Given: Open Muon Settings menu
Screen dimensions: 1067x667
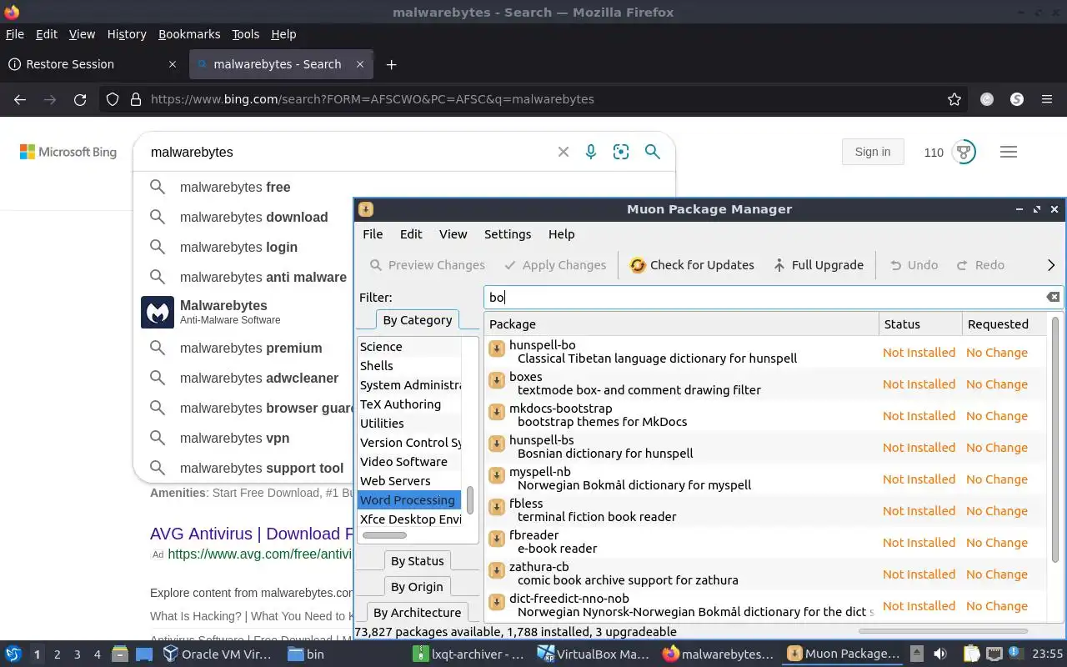Looking at the screenshot, I should coord(508,234).
